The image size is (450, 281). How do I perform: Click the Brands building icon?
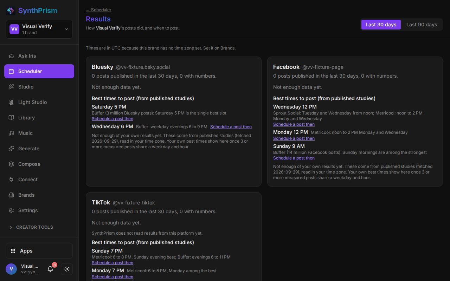(11, 195)
